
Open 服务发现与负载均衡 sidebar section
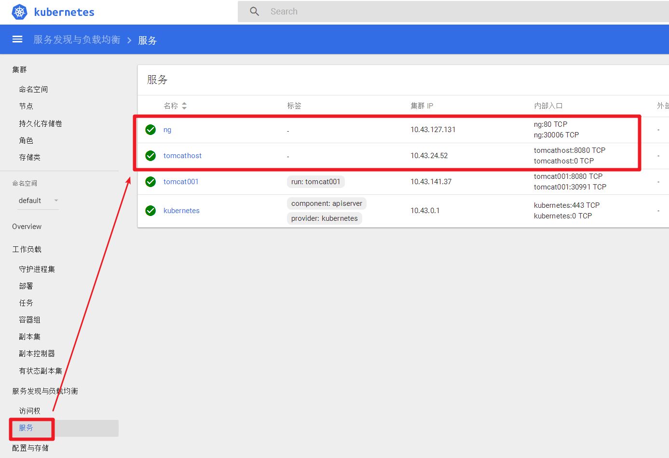[x=45, y=391]
